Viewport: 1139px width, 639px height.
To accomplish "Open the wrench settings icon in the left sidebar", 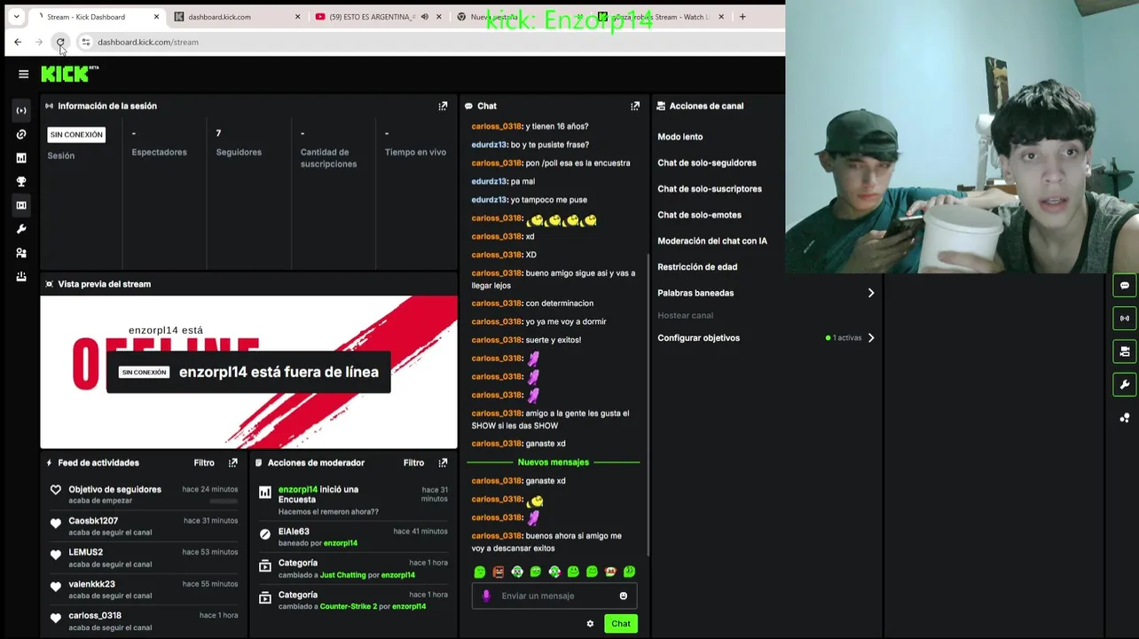I will [21, 229].
